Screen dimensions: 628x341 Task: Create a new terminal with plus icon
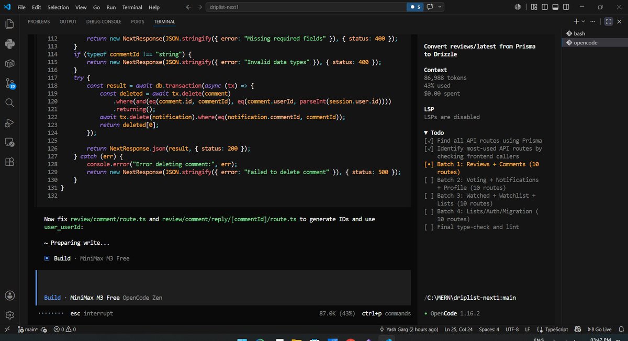(x=576, y=21)
